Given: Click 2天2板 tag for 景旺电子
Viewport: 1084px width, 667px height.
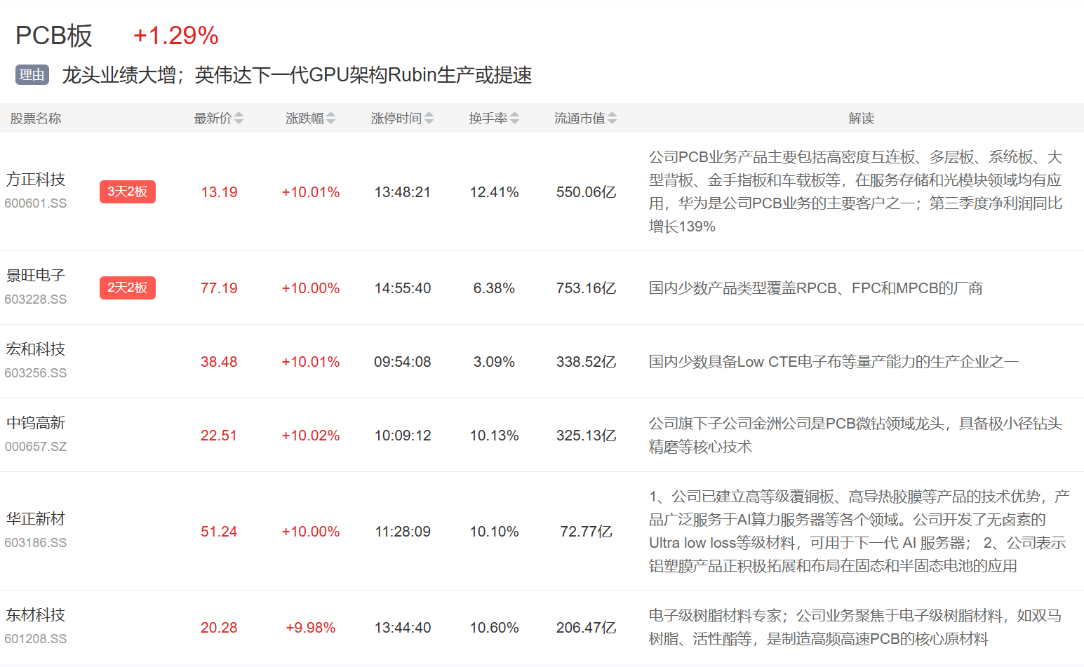Looking at the screenshot, I should coord(127,288).
